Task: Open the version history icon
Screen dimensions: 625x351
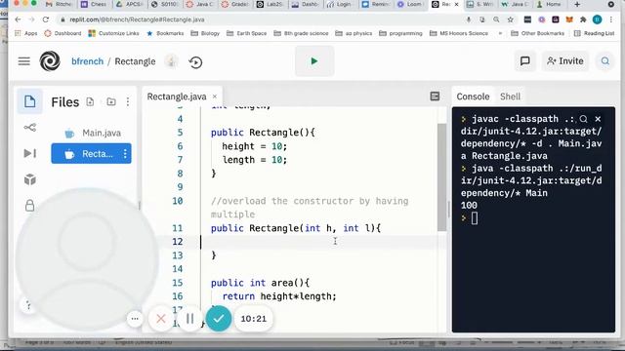Action: point(195,62)
